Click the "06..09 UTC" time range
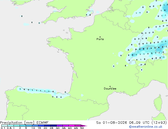 139,123
